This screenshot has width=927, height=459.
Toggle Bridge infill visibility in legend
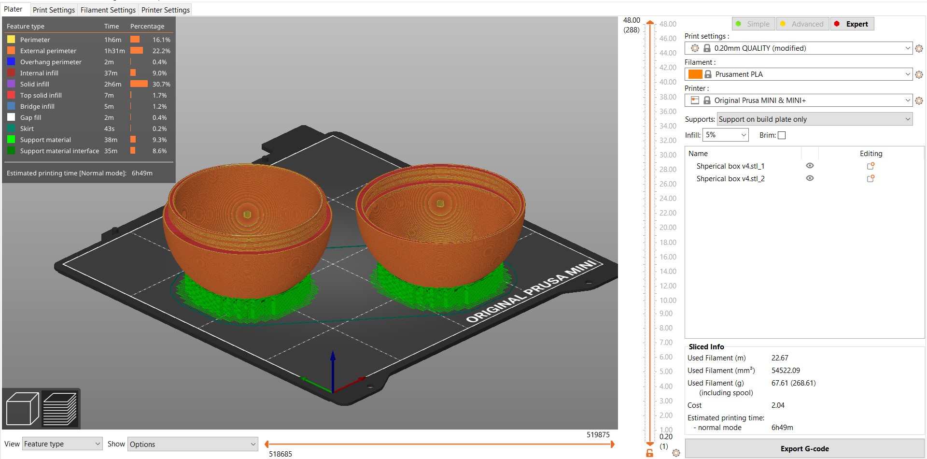(x=89, y=106)
